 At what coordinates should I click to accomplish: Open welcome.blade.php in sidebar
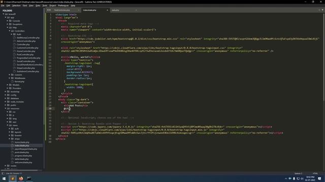point(23,162)
